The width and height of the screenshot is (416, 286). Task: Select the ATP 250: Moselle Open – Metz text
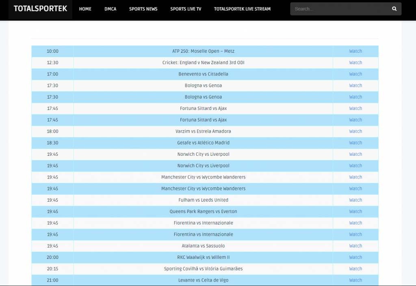click(x=203, y=51)
